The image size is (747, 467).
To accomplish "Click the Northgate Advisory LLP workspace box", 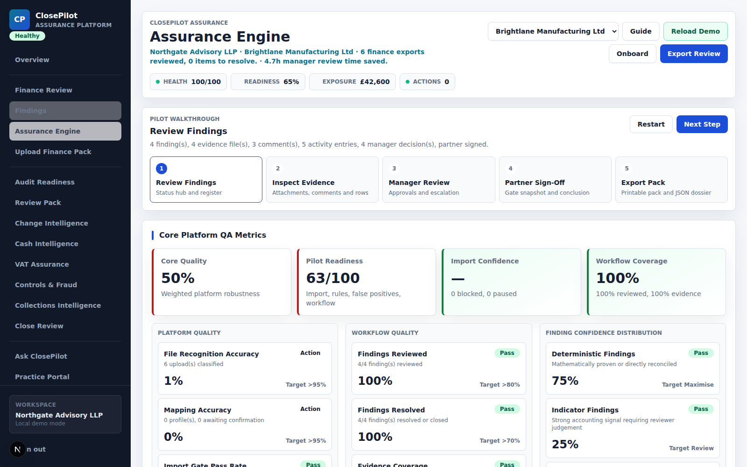I will (65, 414).
